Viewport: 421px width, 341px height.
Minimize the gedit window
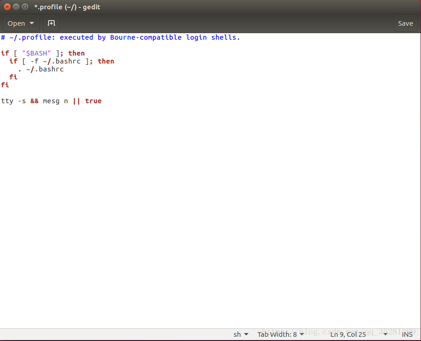16,7
